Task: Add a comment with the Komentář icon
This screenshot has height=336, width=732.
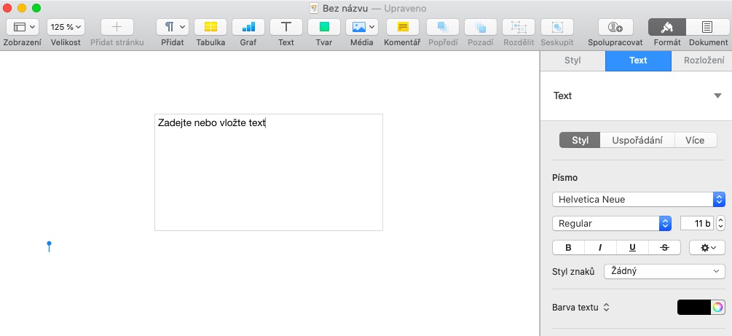Action: [x=402, y=27]
